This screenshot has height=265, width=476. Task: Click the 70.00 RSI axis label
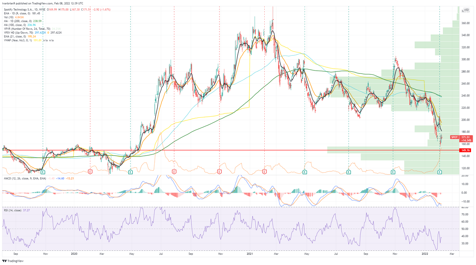point(465,214)
